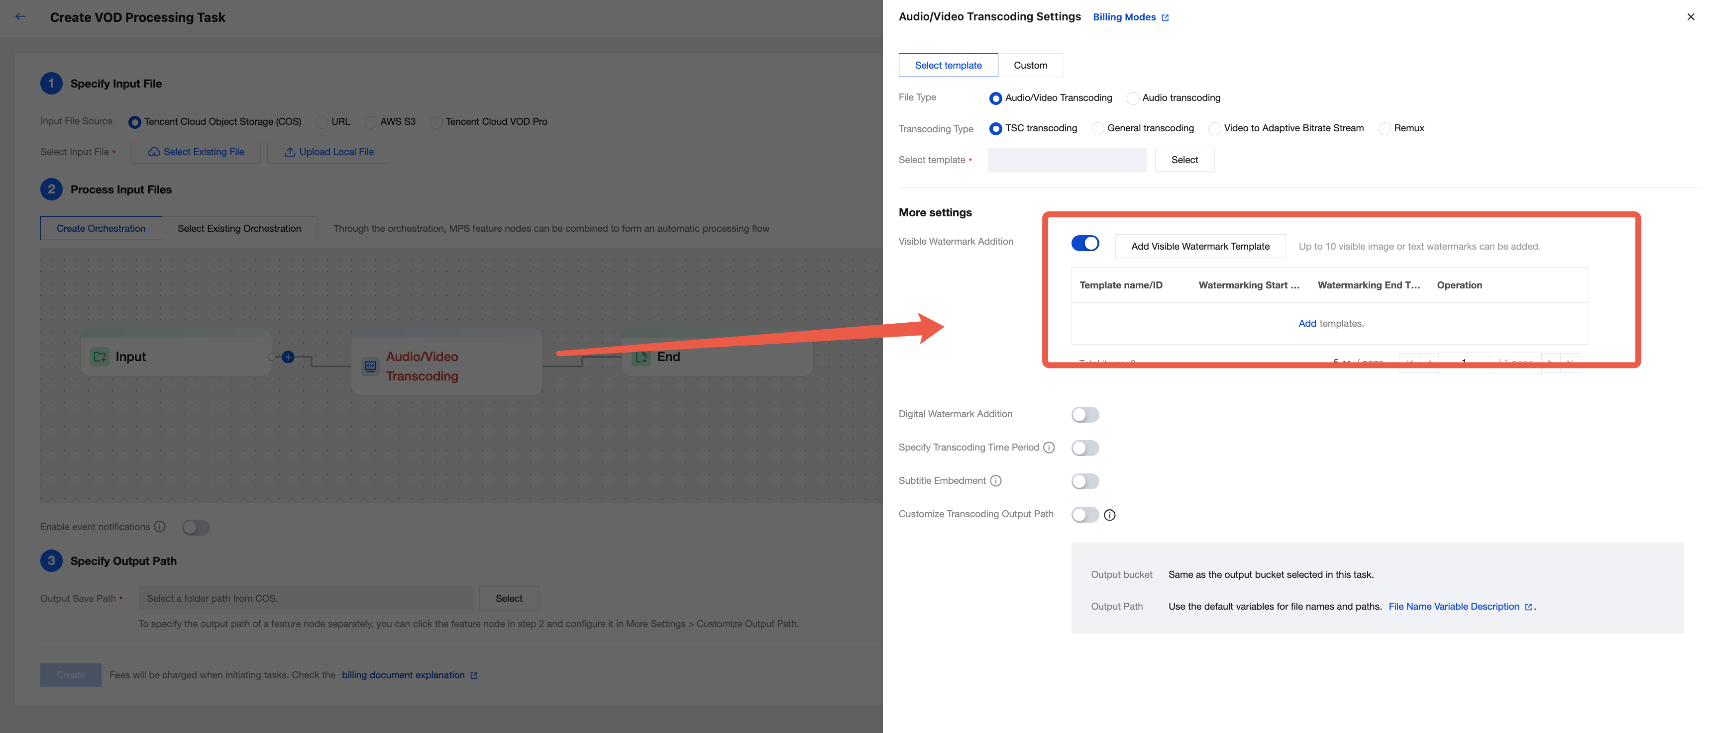Click the back arrow icon
The height and width of the screenshot is (733, 1718).
(x=21, y=17)
